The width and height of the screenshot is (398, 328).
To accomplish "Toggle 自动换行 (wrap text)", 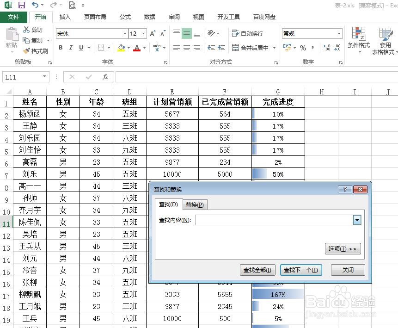I will 250,33.
